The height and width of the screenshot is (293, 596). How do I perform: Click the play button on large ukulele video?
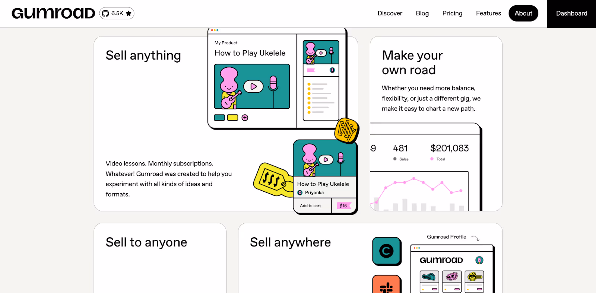pyautogui.click(x=253, y=86)
